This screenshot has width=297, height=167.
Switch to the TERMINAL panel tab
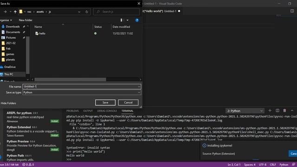click(127, 111)
